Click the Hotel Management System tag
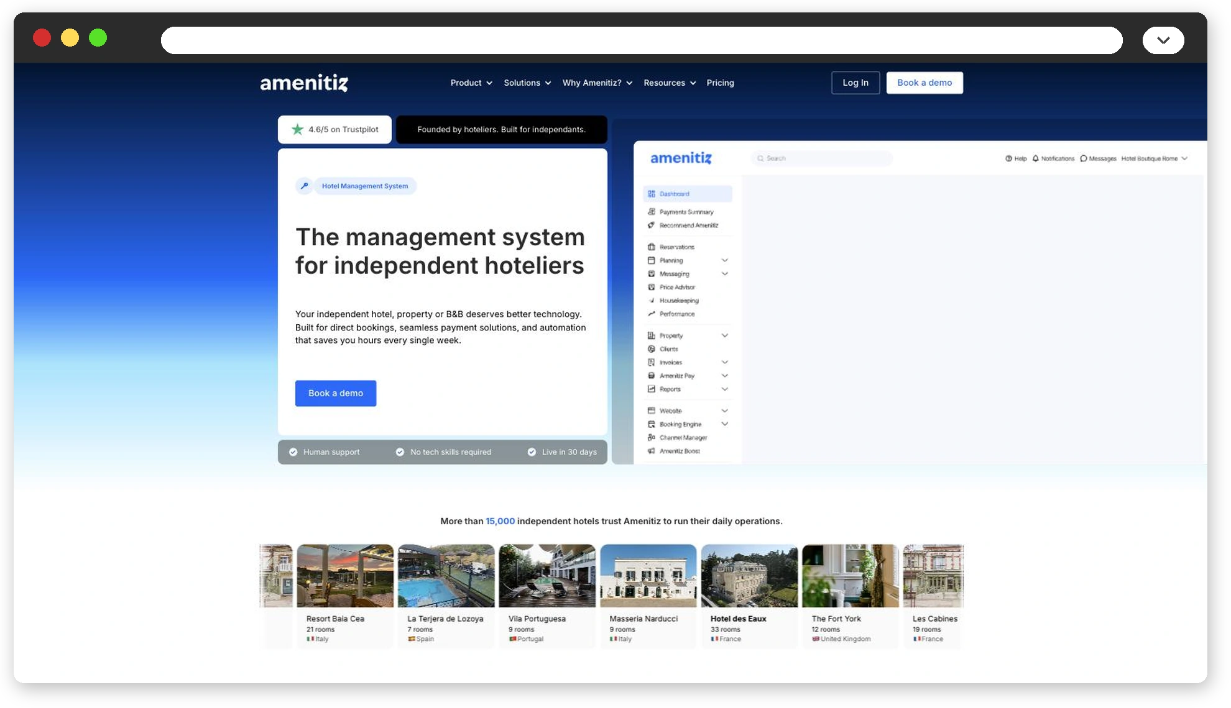Viewport: 1231px width, 708px height. point(365,186)
